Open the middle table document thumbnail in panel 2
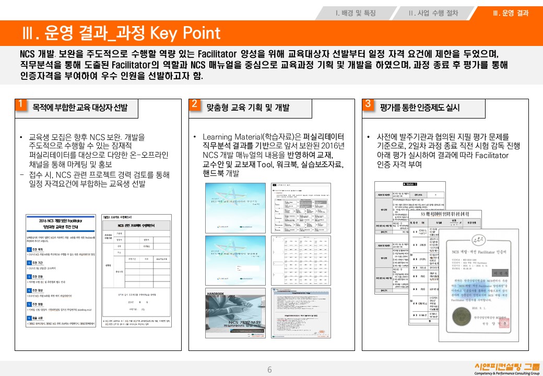The image size is (543, 376). pos(301,261)
